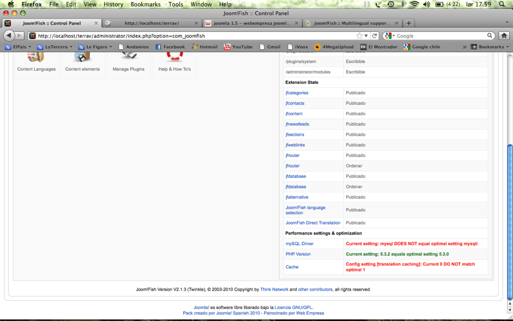Open Licencia GNU/GPL link
The width and height of the screenshot is (513, 321).
293,307
